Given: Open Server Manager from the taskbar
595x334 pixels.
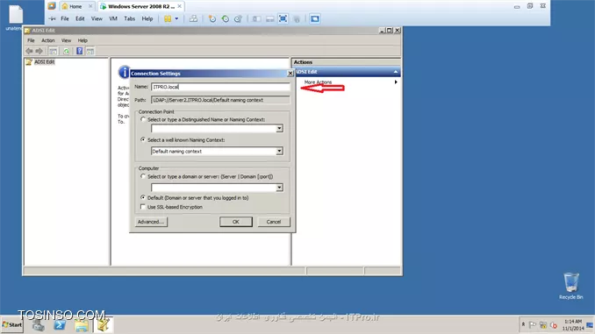Looking at the screenshot, I should (x=38, y=325).
